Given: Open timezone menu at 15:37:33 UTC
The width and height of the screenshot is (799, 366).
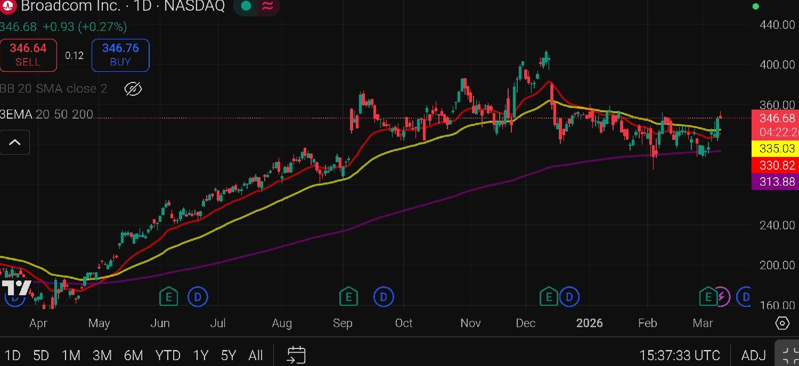Looking at the screenshot, I should coord(680,355).
